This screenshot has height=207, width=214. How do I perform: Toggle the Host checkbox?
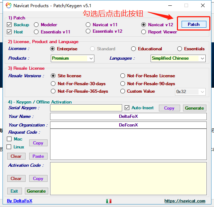click(x=9, y=32)
